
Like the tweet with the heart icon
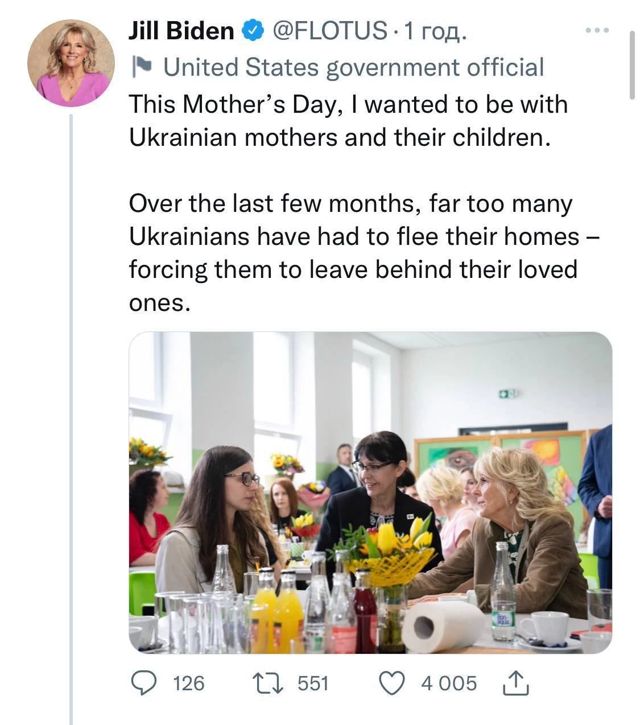coord(392,683)
